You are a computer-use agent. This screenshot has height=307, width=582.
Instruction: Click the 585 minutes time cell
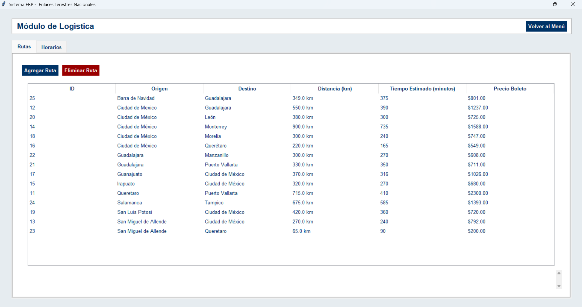pos(384,203)
